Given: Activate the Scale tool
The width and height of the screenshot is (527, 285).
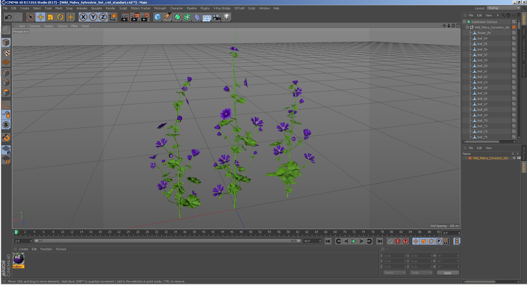Looking at the screenshot, I should pos(50,17).
